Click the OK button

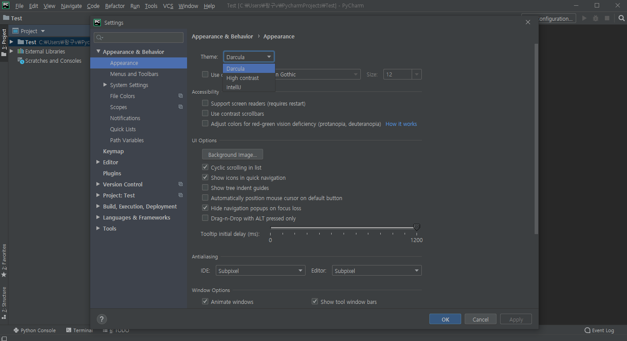coord(445,319)
